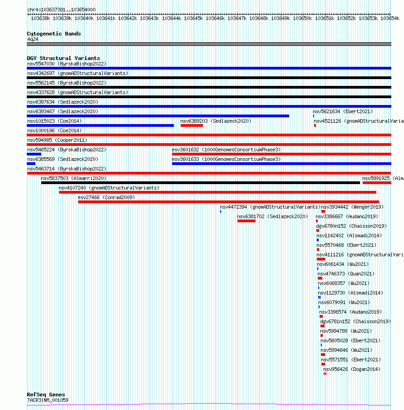The height and width of the screenshot is (410, 404).
Task: Select nsv3386667 (Audano2019) label
Action: (x=347, y=216)
